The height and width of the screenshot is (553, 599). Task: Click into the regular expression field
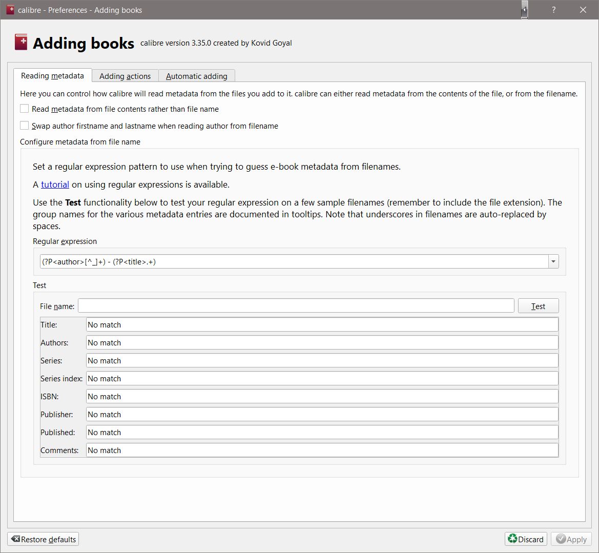click(294, 262)
